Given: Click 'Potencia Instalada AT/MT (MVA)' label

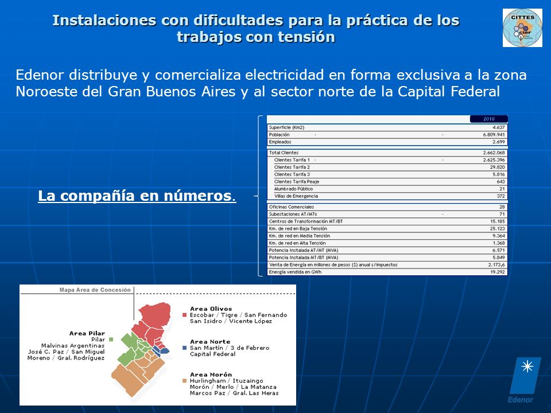Looking at the screenshot, I should pos(303,251).
